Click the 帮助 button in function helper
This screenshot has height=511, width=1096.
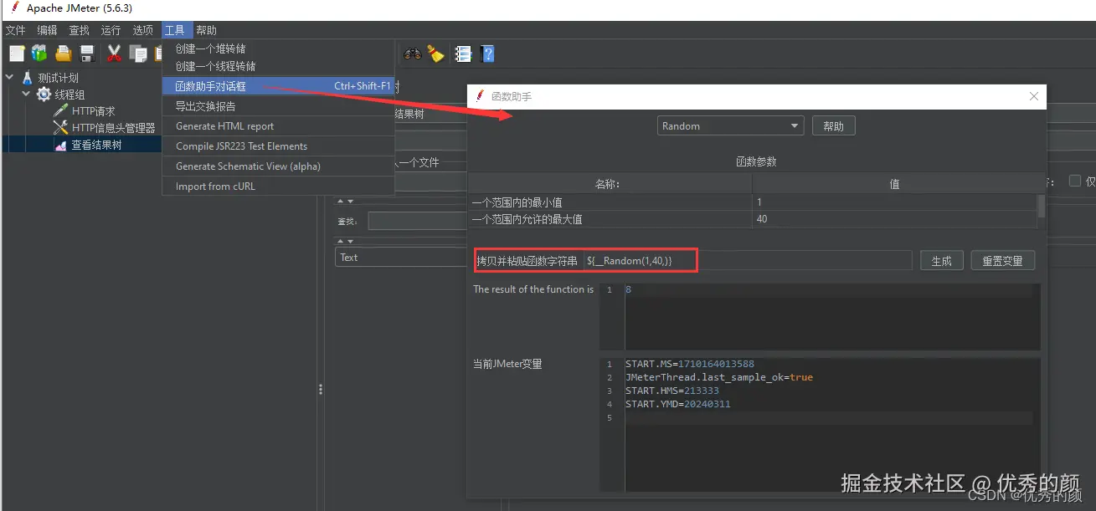click(833, 125)
